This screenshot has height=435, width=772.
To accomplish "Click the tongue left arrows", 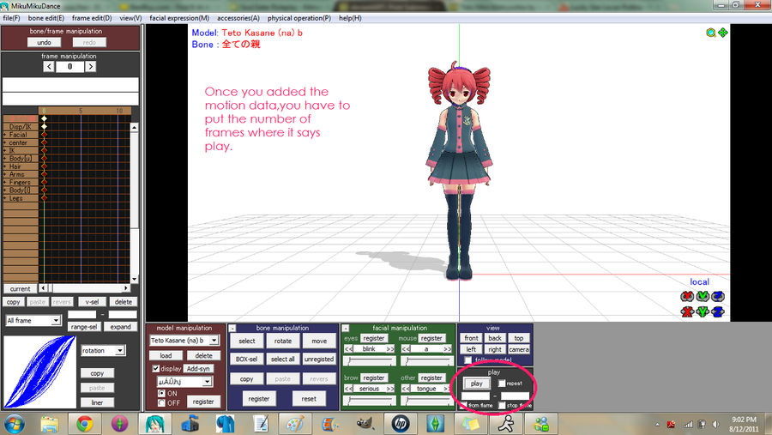I will click(x=406, y=389).
